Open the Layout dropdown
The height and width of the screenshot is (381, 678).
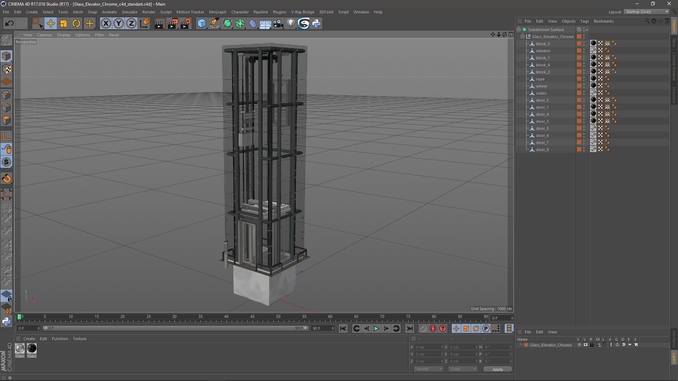(647, 12)
